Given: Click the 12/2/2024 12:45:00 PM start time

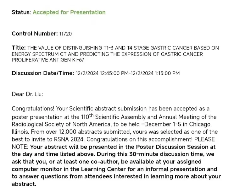Looking at the screenshot, I should point(102,73).
